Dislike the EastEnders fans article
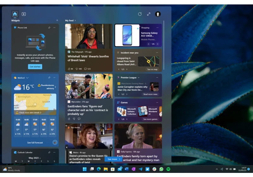Screen dimensions: 253x177 click(x=74, y=119)
